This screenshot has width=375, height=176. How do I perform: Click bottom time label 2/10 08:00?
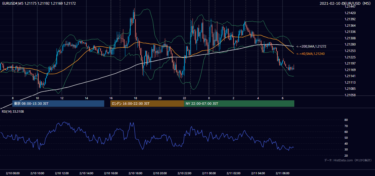13,173
